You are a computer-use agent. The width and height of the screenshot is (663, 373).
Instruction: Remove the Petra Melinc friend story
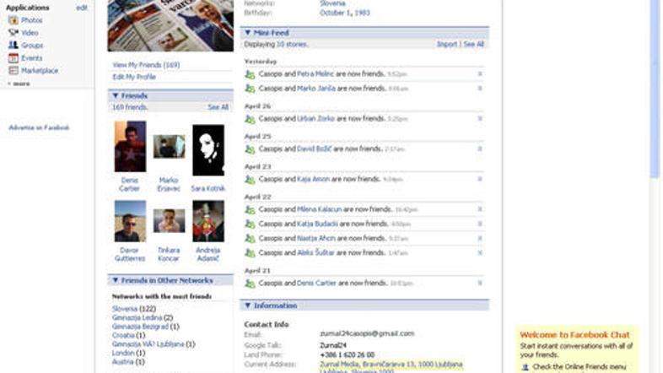(480, 74)
